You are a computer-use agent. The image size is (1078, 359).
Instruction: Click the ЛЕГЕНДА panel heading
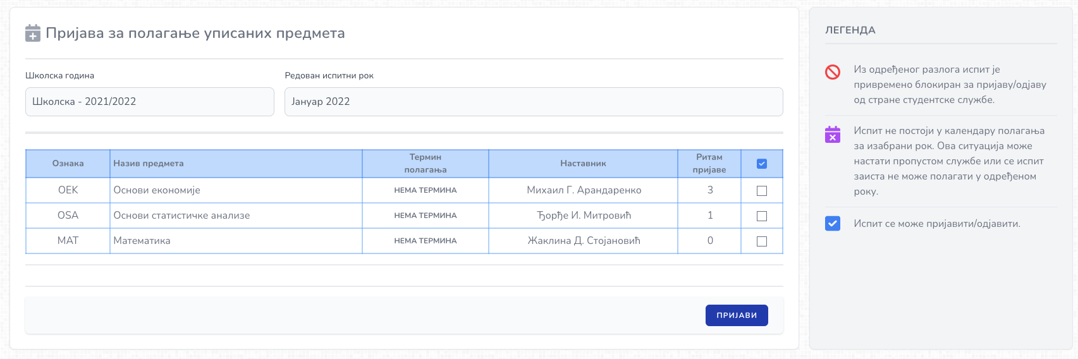coord(850,30)
